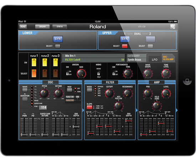The height and width of the screenshot is (161, 196).
Task: Toggle Partial 2 yellow SW switch
Action: point(45,62)
